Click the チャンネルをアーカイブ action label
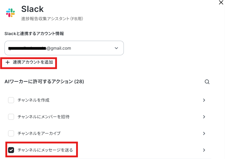The image size is (225, 159). click(39, 133)
